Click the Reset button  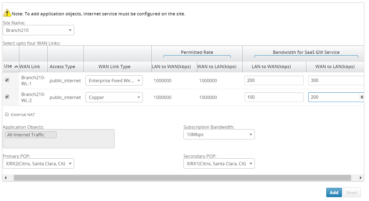pos(352,192)
